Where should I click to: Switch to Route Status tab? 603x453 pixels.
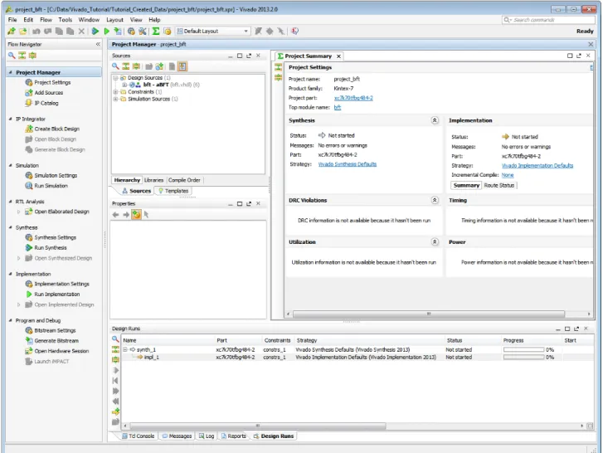pyautogui.click(x=498, y=185)
